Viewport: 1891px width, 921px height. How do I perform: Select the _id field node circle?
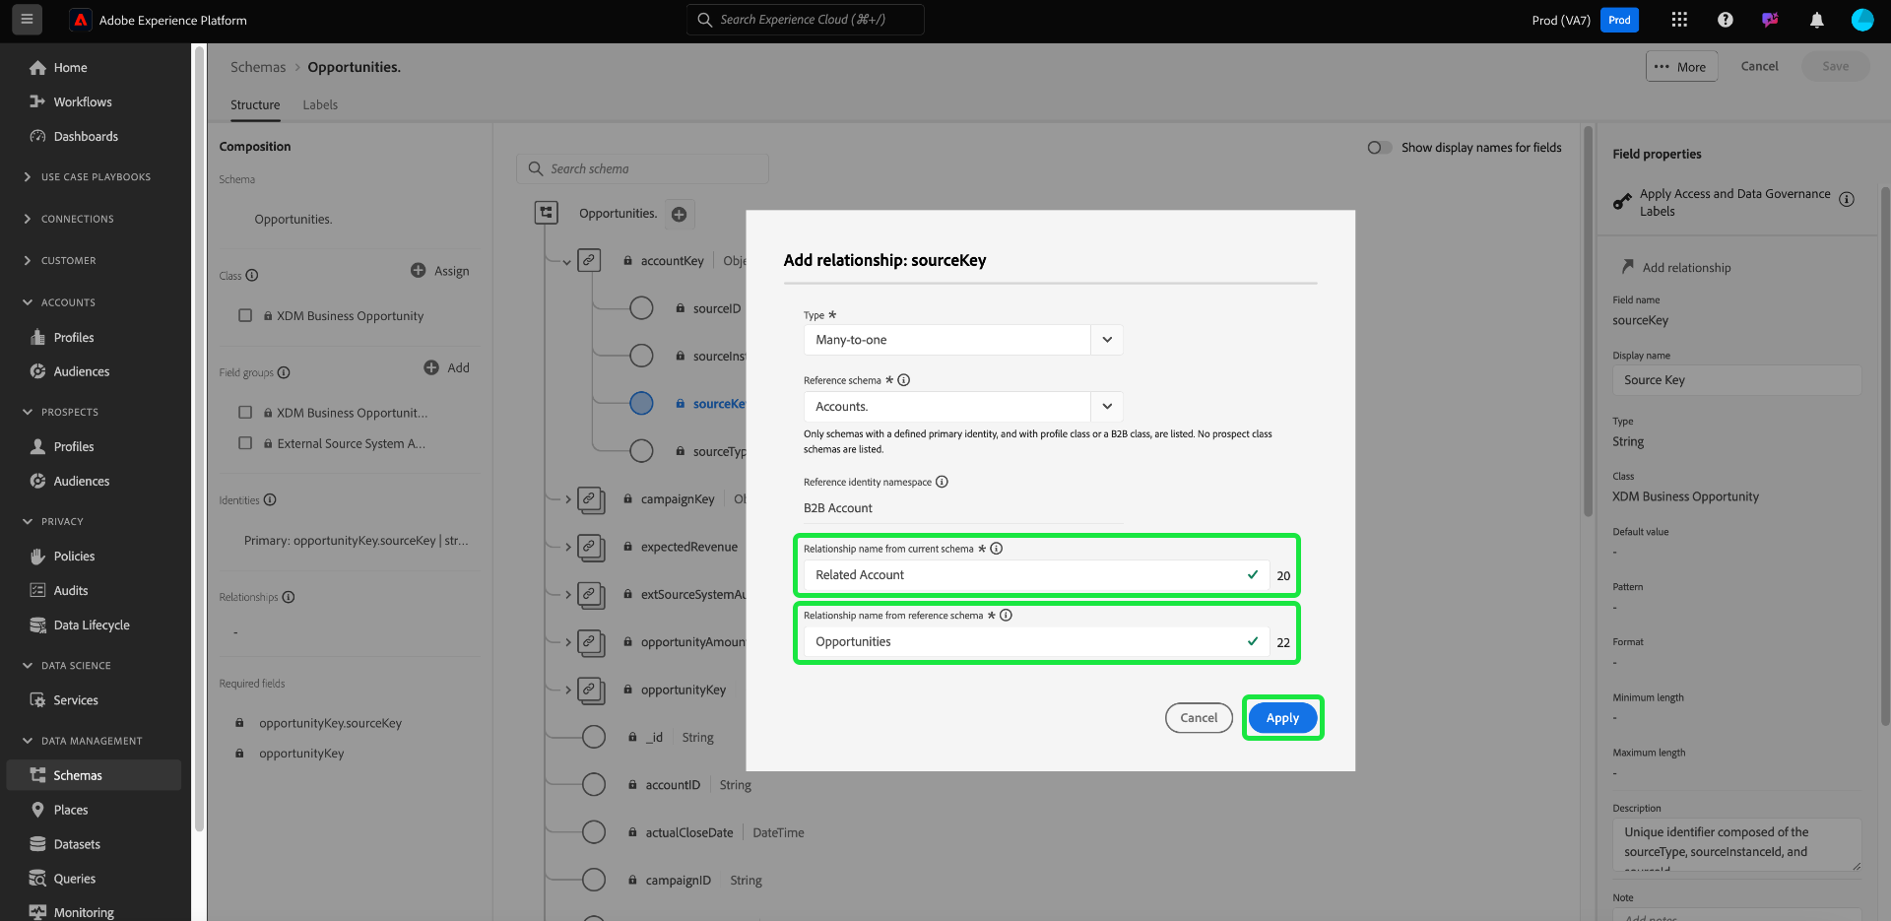coord(594,737)
